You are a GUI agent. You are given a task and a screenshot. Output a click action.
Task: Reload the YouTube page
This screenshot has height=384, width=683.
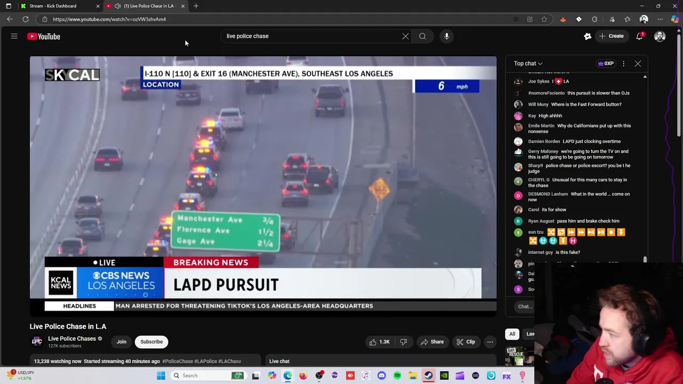coord(26,19)
